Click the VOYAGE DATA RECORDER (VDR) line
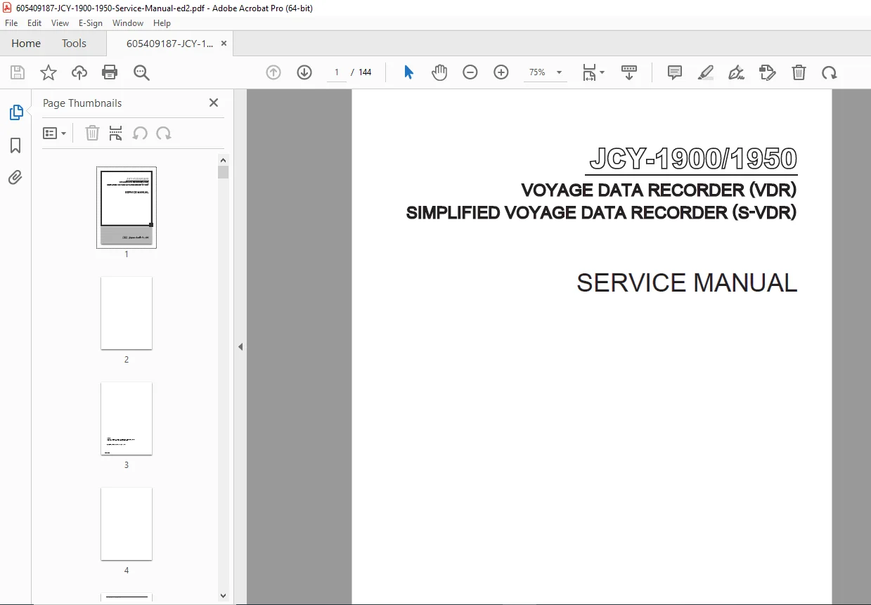The image size is (871, 605). [x=659, y=190]
